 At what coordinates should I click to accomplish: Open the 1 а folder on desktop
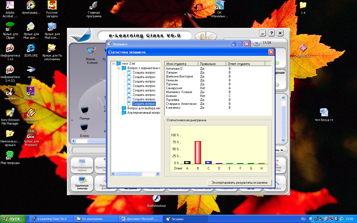[x=303, y=8]
